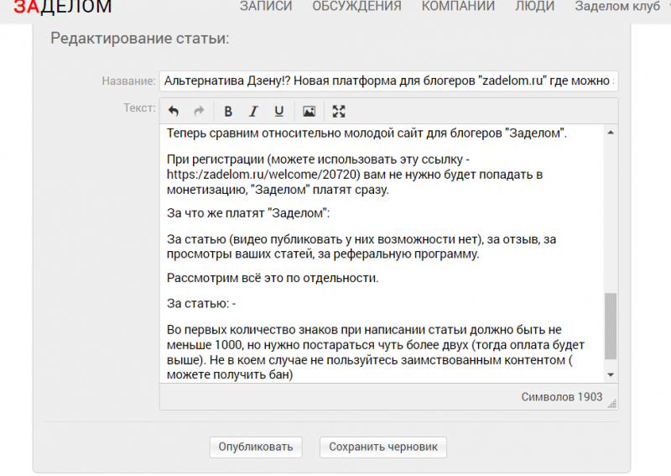
Task: Click the paragraph starting 'Во первых количество знаков'
Action: 375,353
